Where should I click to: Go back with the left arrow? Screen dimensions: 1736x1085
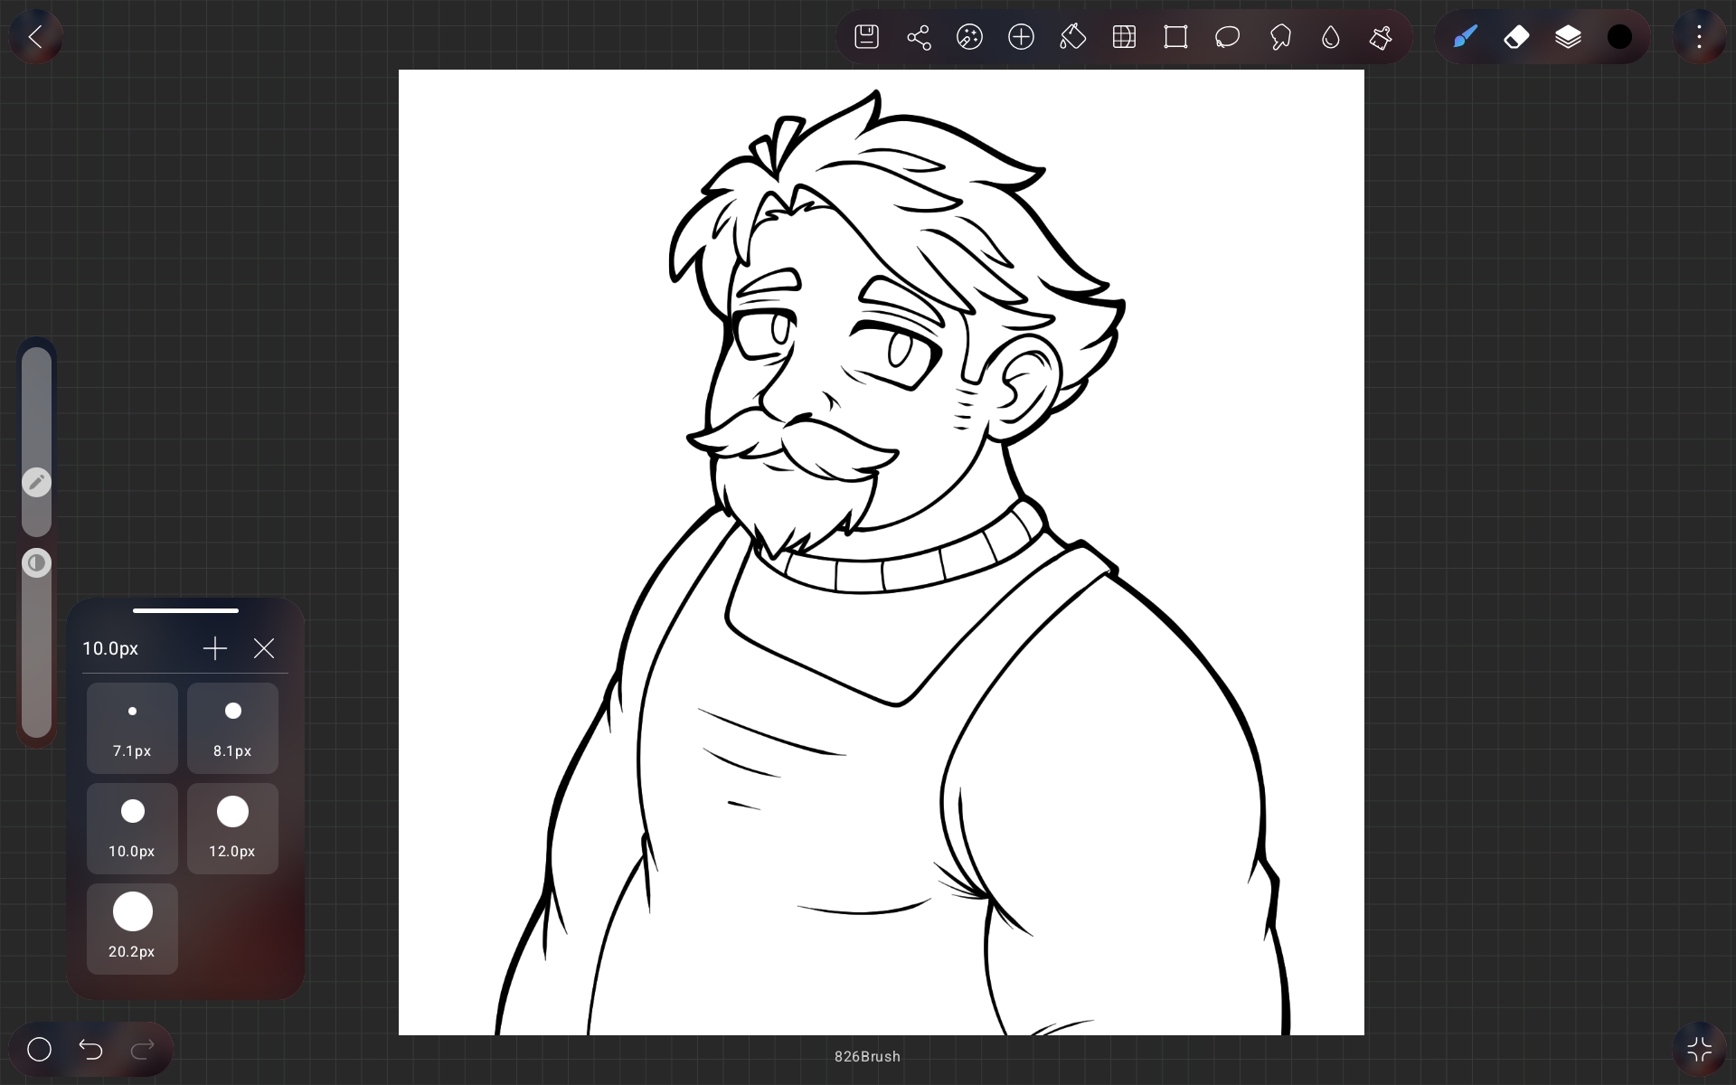(35, 37)
